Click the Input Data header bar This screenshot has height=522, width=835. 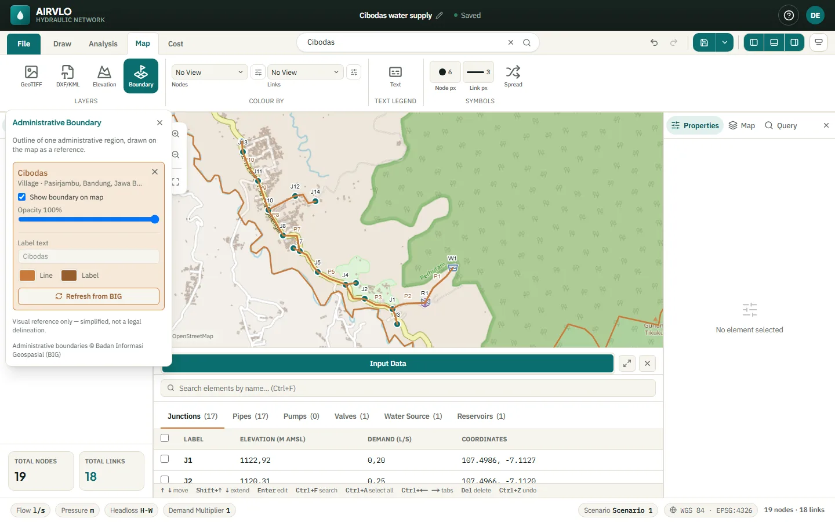[388, 364]
